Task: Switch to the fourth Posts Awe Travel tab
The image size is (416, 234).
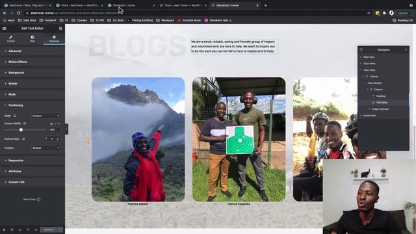Action: 183,5
